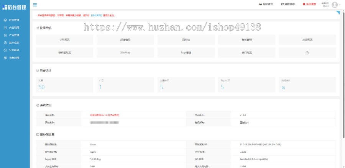The width and height of the screenshot is (345, 168).
Task: Open the SiteMap quick link
Action: click(125, 53)
